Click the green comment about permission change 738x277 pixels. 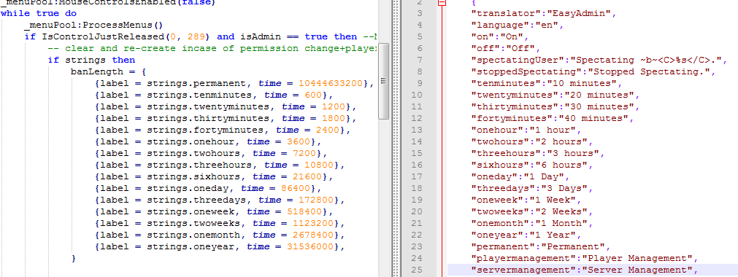pyautogui.click(x=212, y=48)
